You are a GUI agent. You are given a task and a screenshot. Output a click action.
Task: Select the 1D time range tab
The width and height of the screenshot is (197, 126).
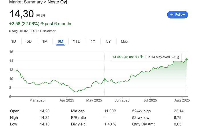pyautogui.click(x=14, y=41)
